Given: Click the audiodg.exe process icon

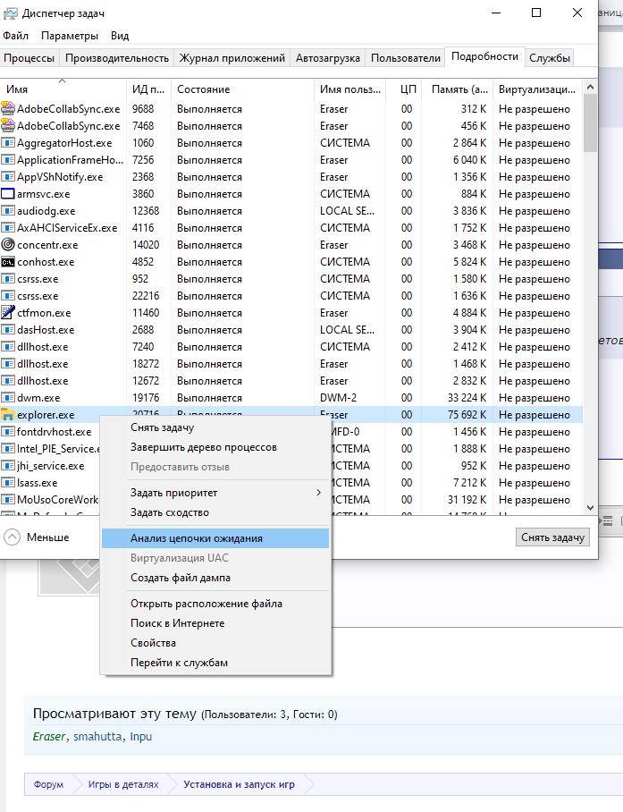Looking at the screenshot, I should pos(8,211).
